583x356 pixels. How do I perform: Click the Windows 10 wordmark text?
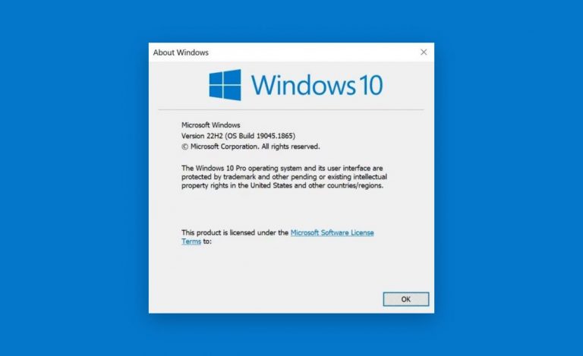(x=317, y=85)
